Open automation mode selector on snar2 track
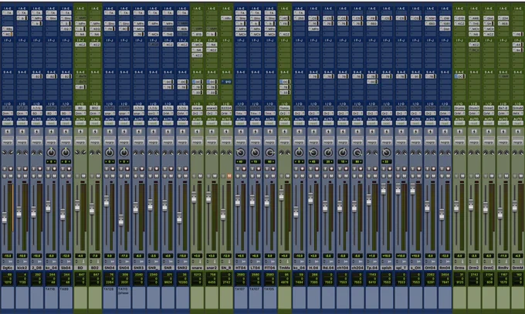Viewport: 525px width, 314px height. click(212, 123)
